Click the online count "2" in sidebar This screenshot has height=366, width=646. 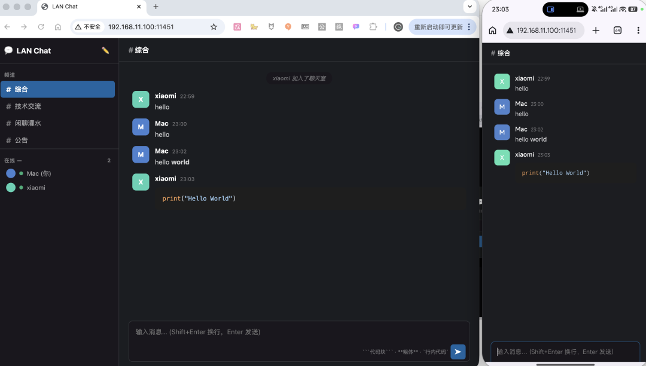tap(109, 160)
